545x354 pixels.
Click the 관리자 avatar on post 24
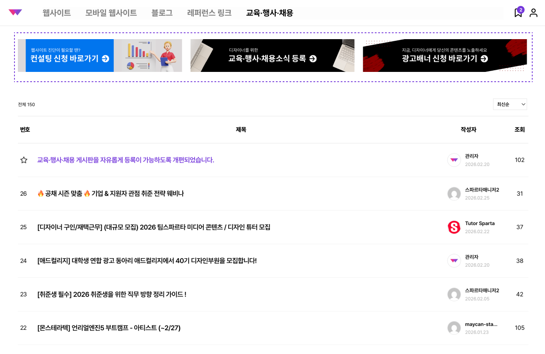[x=454, y=261]
